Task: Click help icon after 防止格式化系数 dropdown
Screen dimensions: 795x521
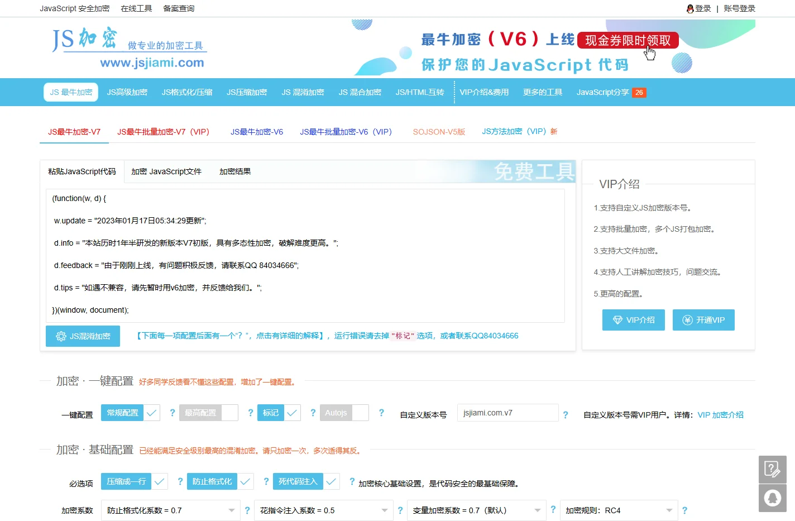Action: tap(247, 510)
